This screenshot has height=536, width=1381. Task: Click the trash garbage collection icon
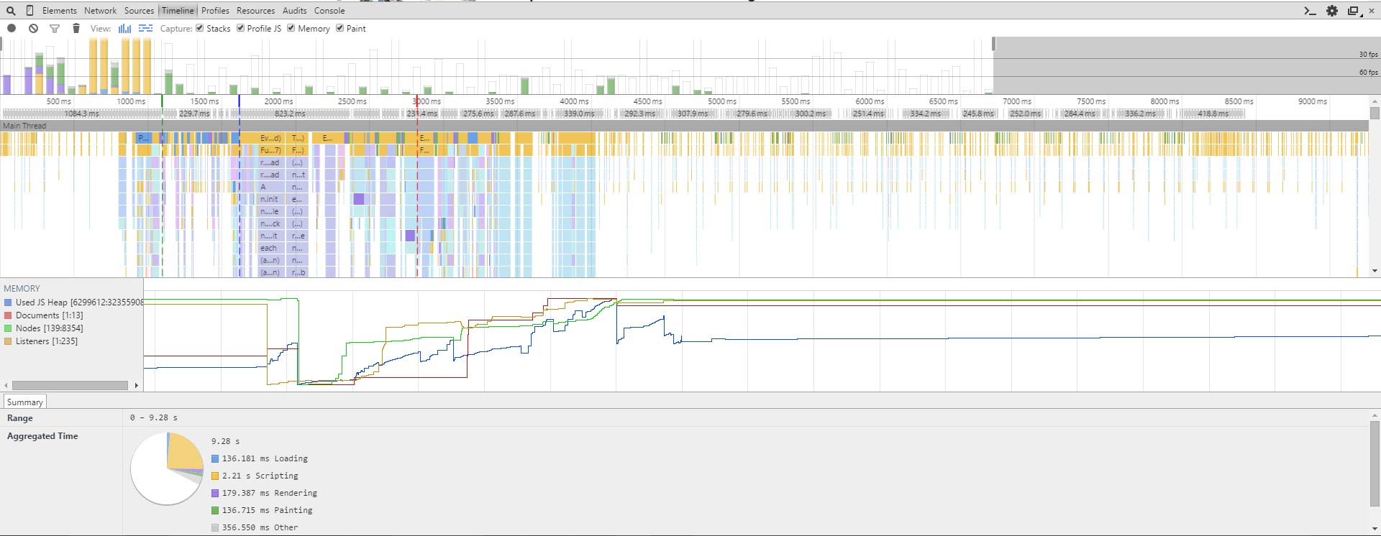76,28
